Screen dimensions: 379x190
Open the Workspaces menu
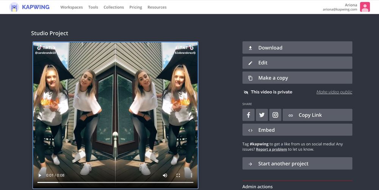[72, 7]
